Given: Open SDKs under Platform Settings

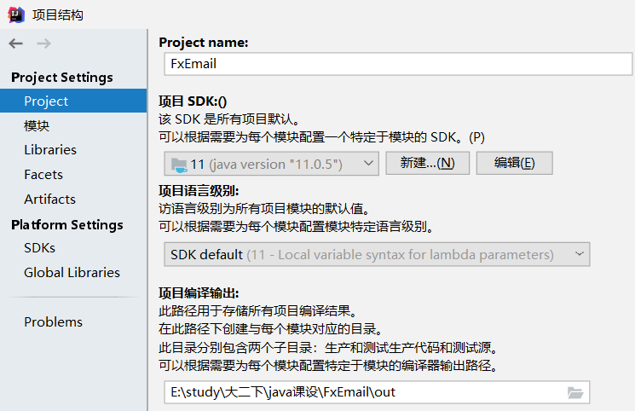Looking at the screenshot, I should [39, 248].
